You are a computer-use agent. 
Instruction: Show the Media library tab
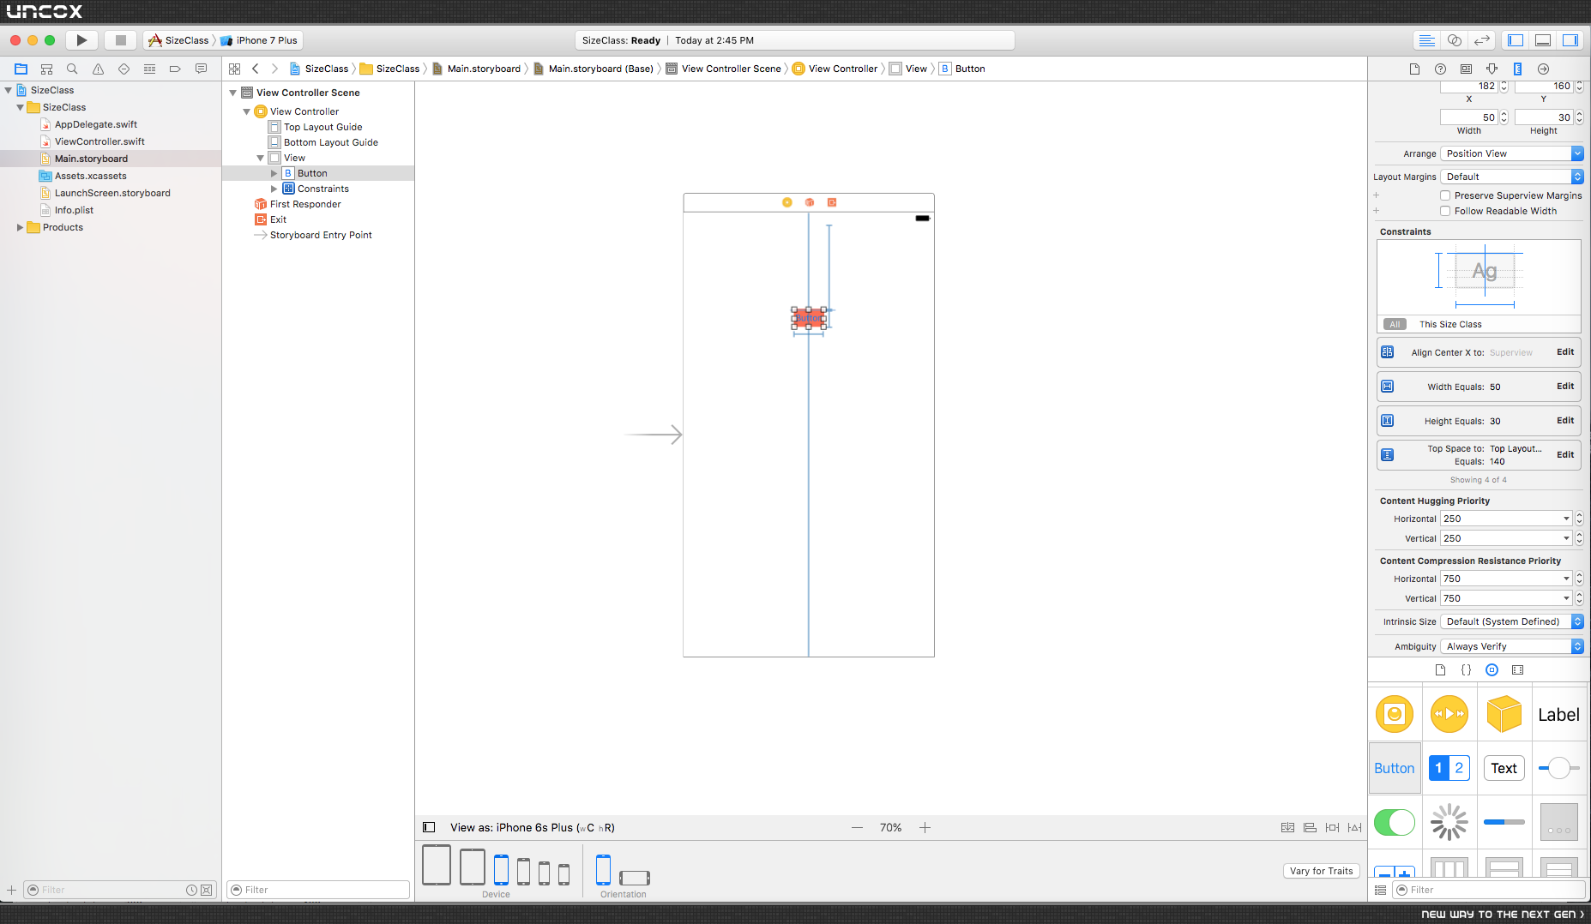pos(1517,670)
